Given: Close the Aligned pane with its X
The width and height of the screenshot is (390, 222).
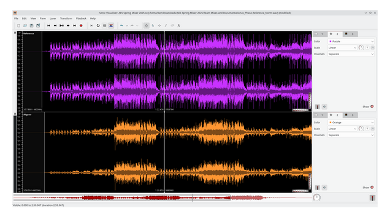Looking at the screenshot, I should click(x=15, y=113).
